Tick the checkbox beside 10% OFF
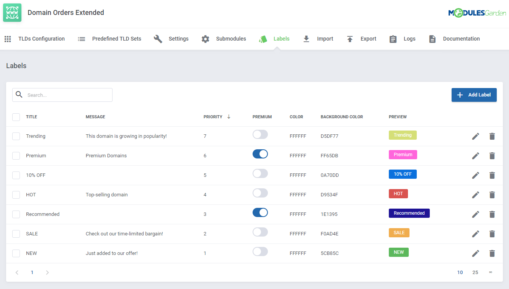 point(16,175)
